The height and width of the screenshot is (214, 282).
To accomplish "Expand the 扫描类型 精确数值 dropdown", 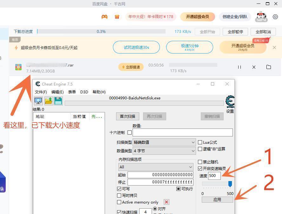I will tap(164, 142).
